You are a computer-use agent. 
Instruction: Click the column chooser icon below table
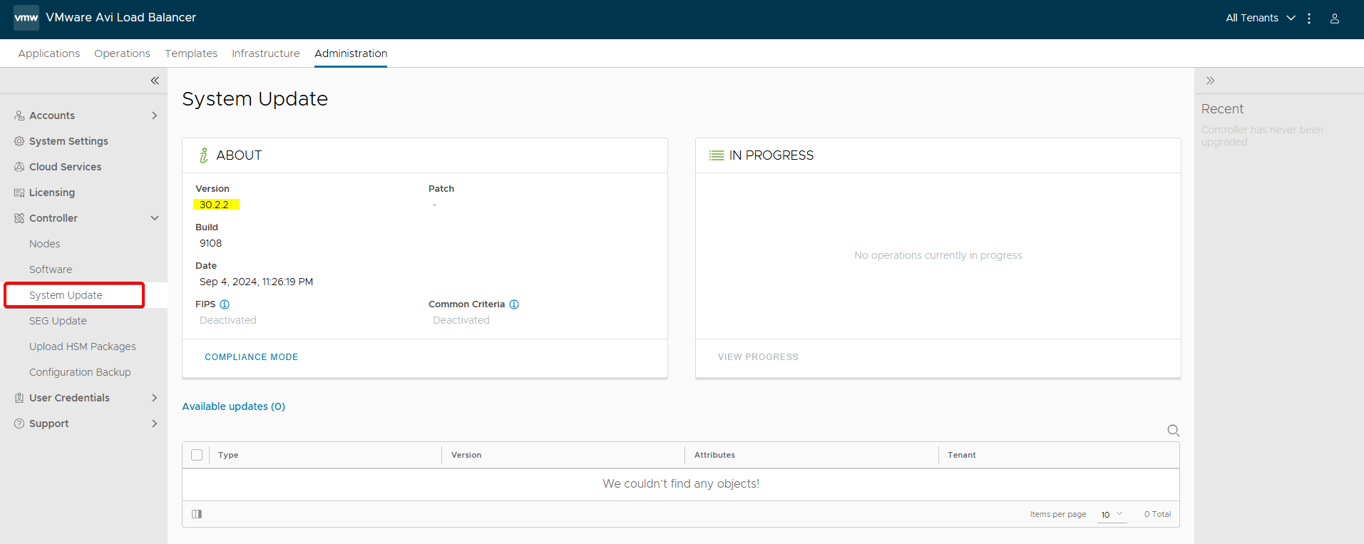[x=197, y=514]
